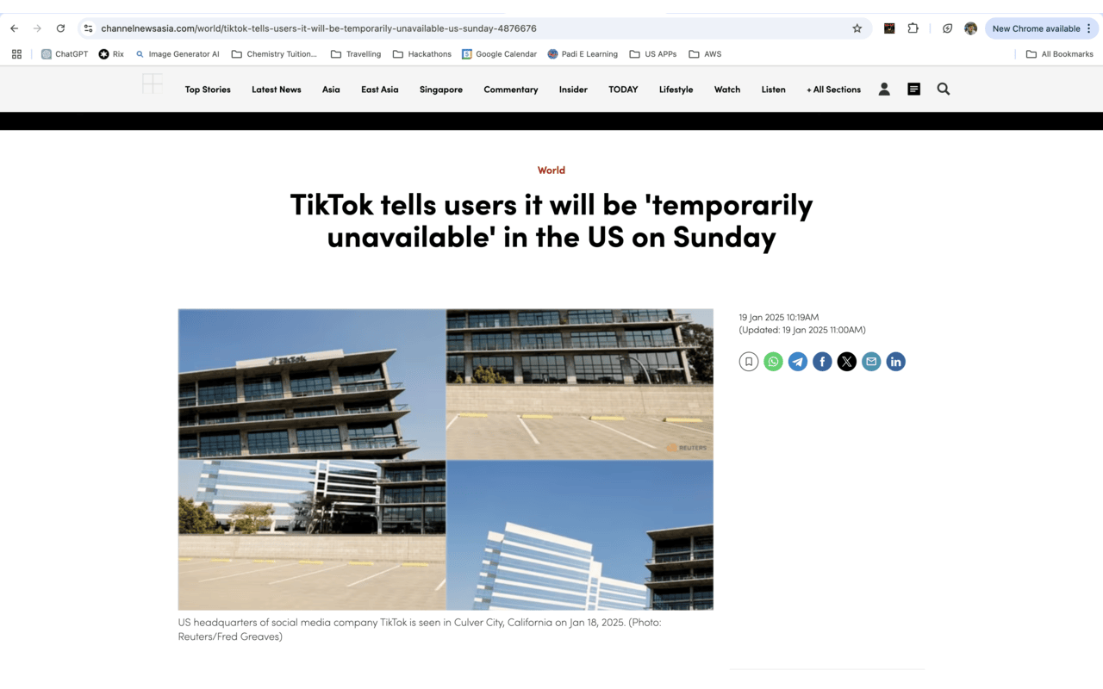Expand the Hackathons bookmark folder
Viewport: 1103px width, 689px height.
(x=422, y=53)
